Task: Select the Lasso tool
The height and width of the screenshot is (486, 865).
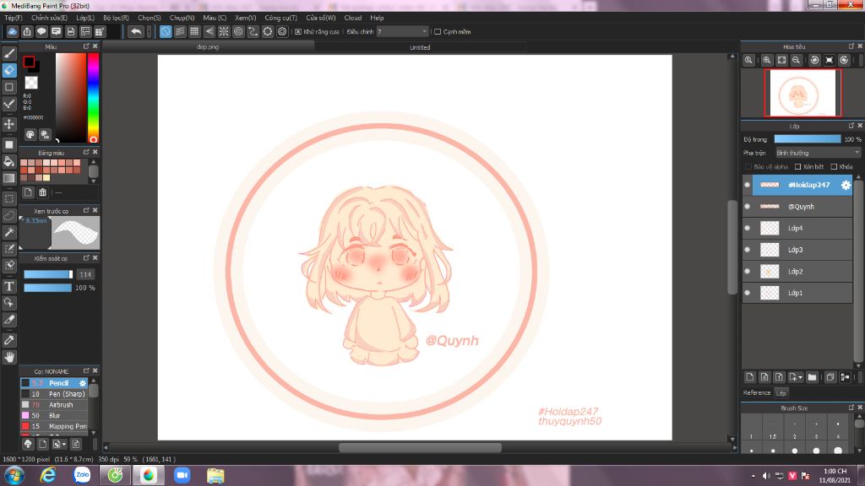Action: click(x=8, y=215)
